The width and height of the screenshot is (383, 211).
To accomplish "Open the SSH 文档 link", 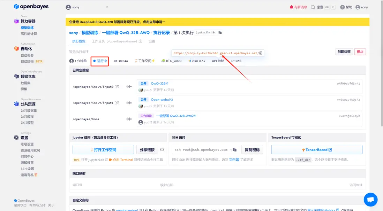I will point(234,160).
